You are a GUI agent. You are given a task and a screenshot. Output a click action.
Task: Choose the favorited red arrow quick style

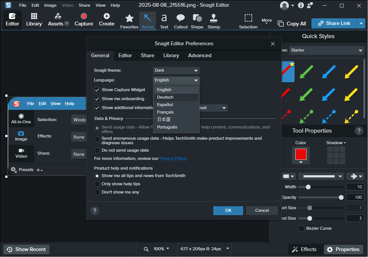tap(288, 72)
